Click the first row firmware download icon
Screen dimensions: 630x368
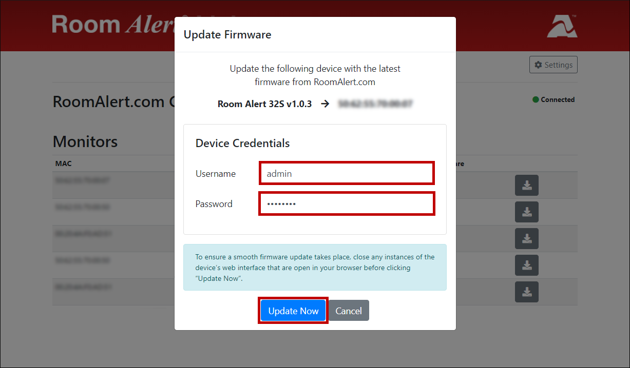(x=527, y=185)
